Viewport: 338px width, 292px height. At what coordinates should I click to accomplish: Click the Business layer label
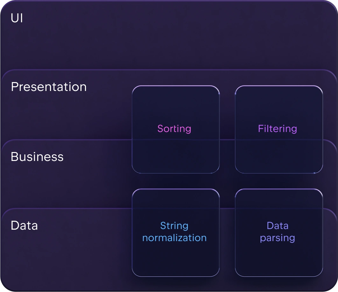coord(37,157)
